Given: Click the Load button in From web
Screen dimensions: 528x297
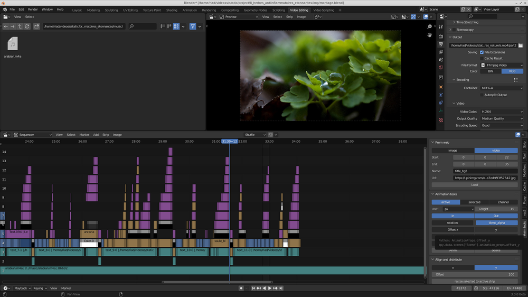Looking at the screenshot, I should 474,185.
